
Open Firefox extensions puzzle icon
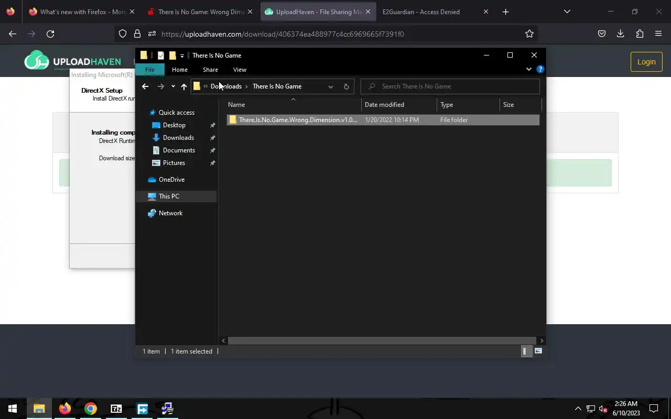(x=640, y=34)
